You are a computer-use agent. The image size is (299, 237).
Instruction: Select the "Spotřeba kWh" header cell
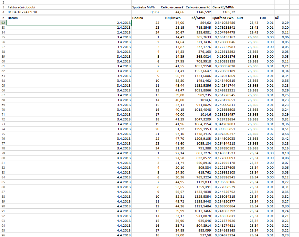(x=224, y=18)
